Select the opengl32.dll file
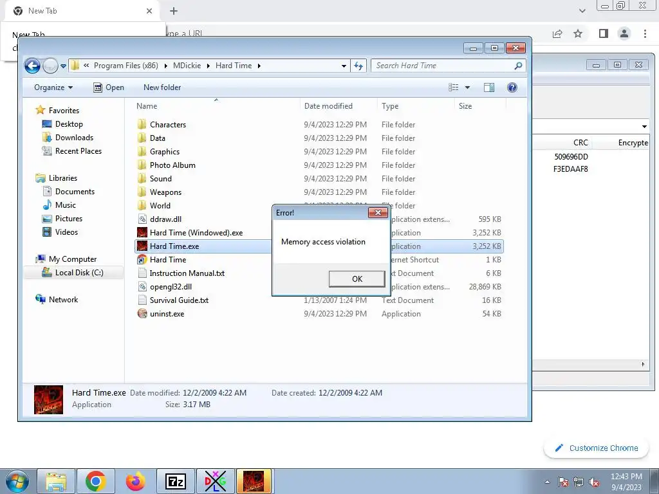 (171, 287)
